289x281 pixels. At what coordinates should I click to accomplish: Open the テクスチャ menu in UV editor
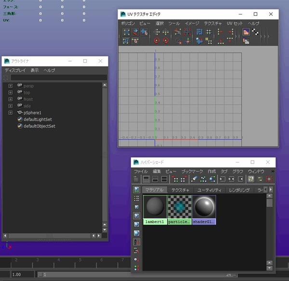pos(212,23)
